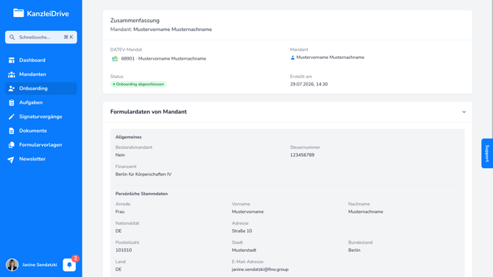This screenshot has height=277, width=493.
Task: Open the Support side tab
Action: coord(487,153)
